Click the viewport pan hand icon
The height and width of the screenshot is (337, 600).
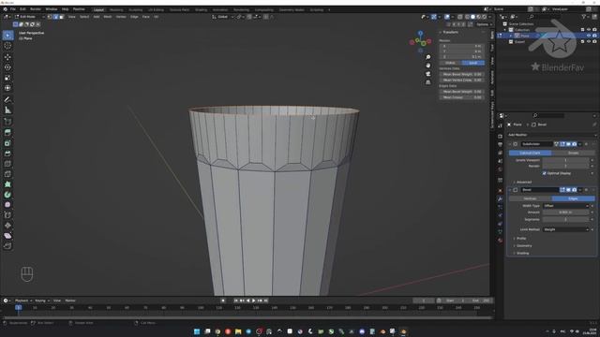pyautogui.click(x=428, y=66)
